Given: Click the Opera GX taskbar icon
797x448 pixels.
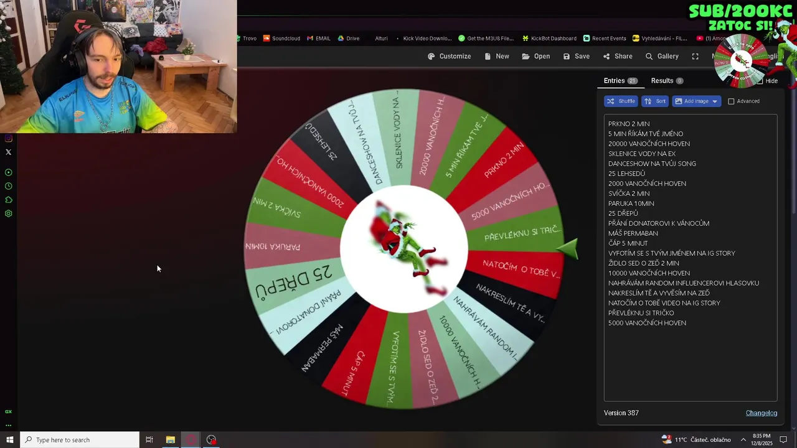Looking at the screenshot, I should (x=191, y=440).
